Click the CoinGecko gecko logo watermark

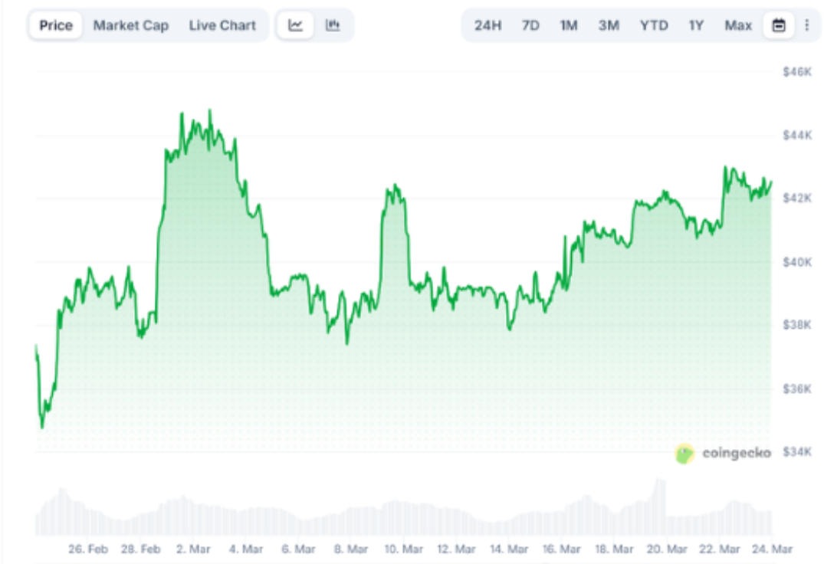click(x=684, y=454)
